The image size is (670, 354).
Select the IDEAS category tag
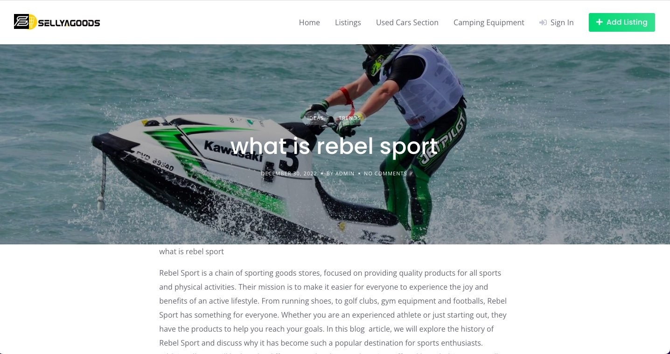[x=315, y=118]
